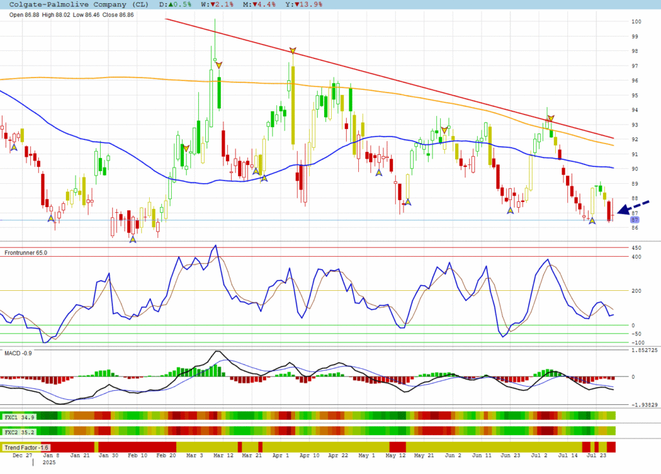Click the Mar 12 date label
The image size is (661, 474).
tap(223, 455)
